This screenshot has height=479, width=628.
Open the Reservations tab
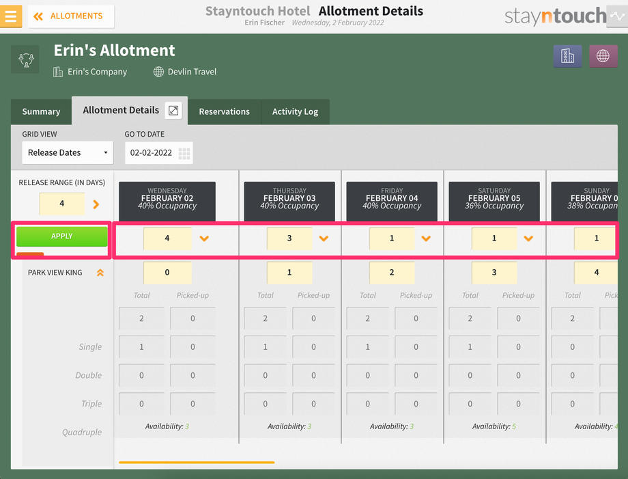tap(225, 111)
